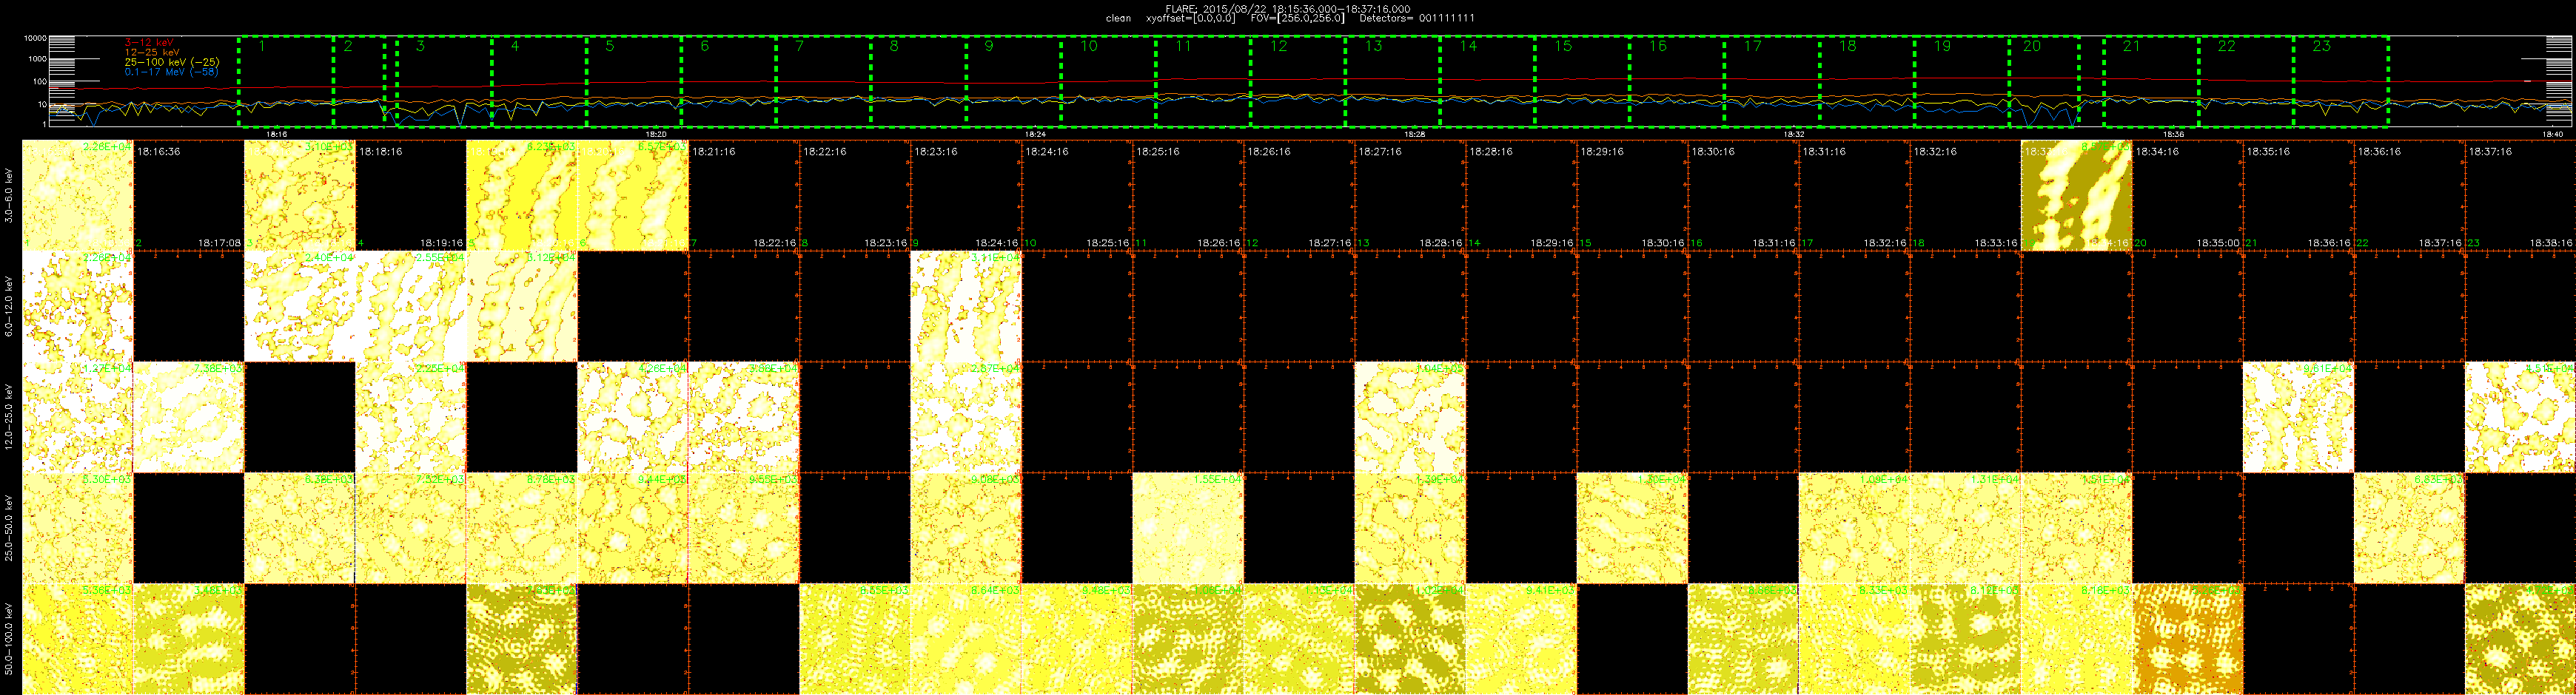This screenshot has width=2576, height=695.
Task: Click the '10000' y-axis tick label
Action: point(36,38)
